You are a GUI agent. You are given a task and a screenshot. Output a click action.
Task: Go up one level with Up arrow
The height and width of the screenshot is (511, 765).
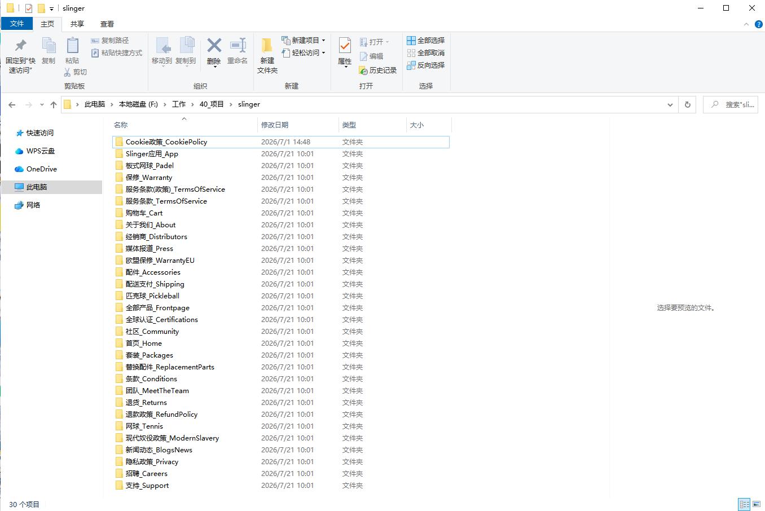[x=54, y=104]
